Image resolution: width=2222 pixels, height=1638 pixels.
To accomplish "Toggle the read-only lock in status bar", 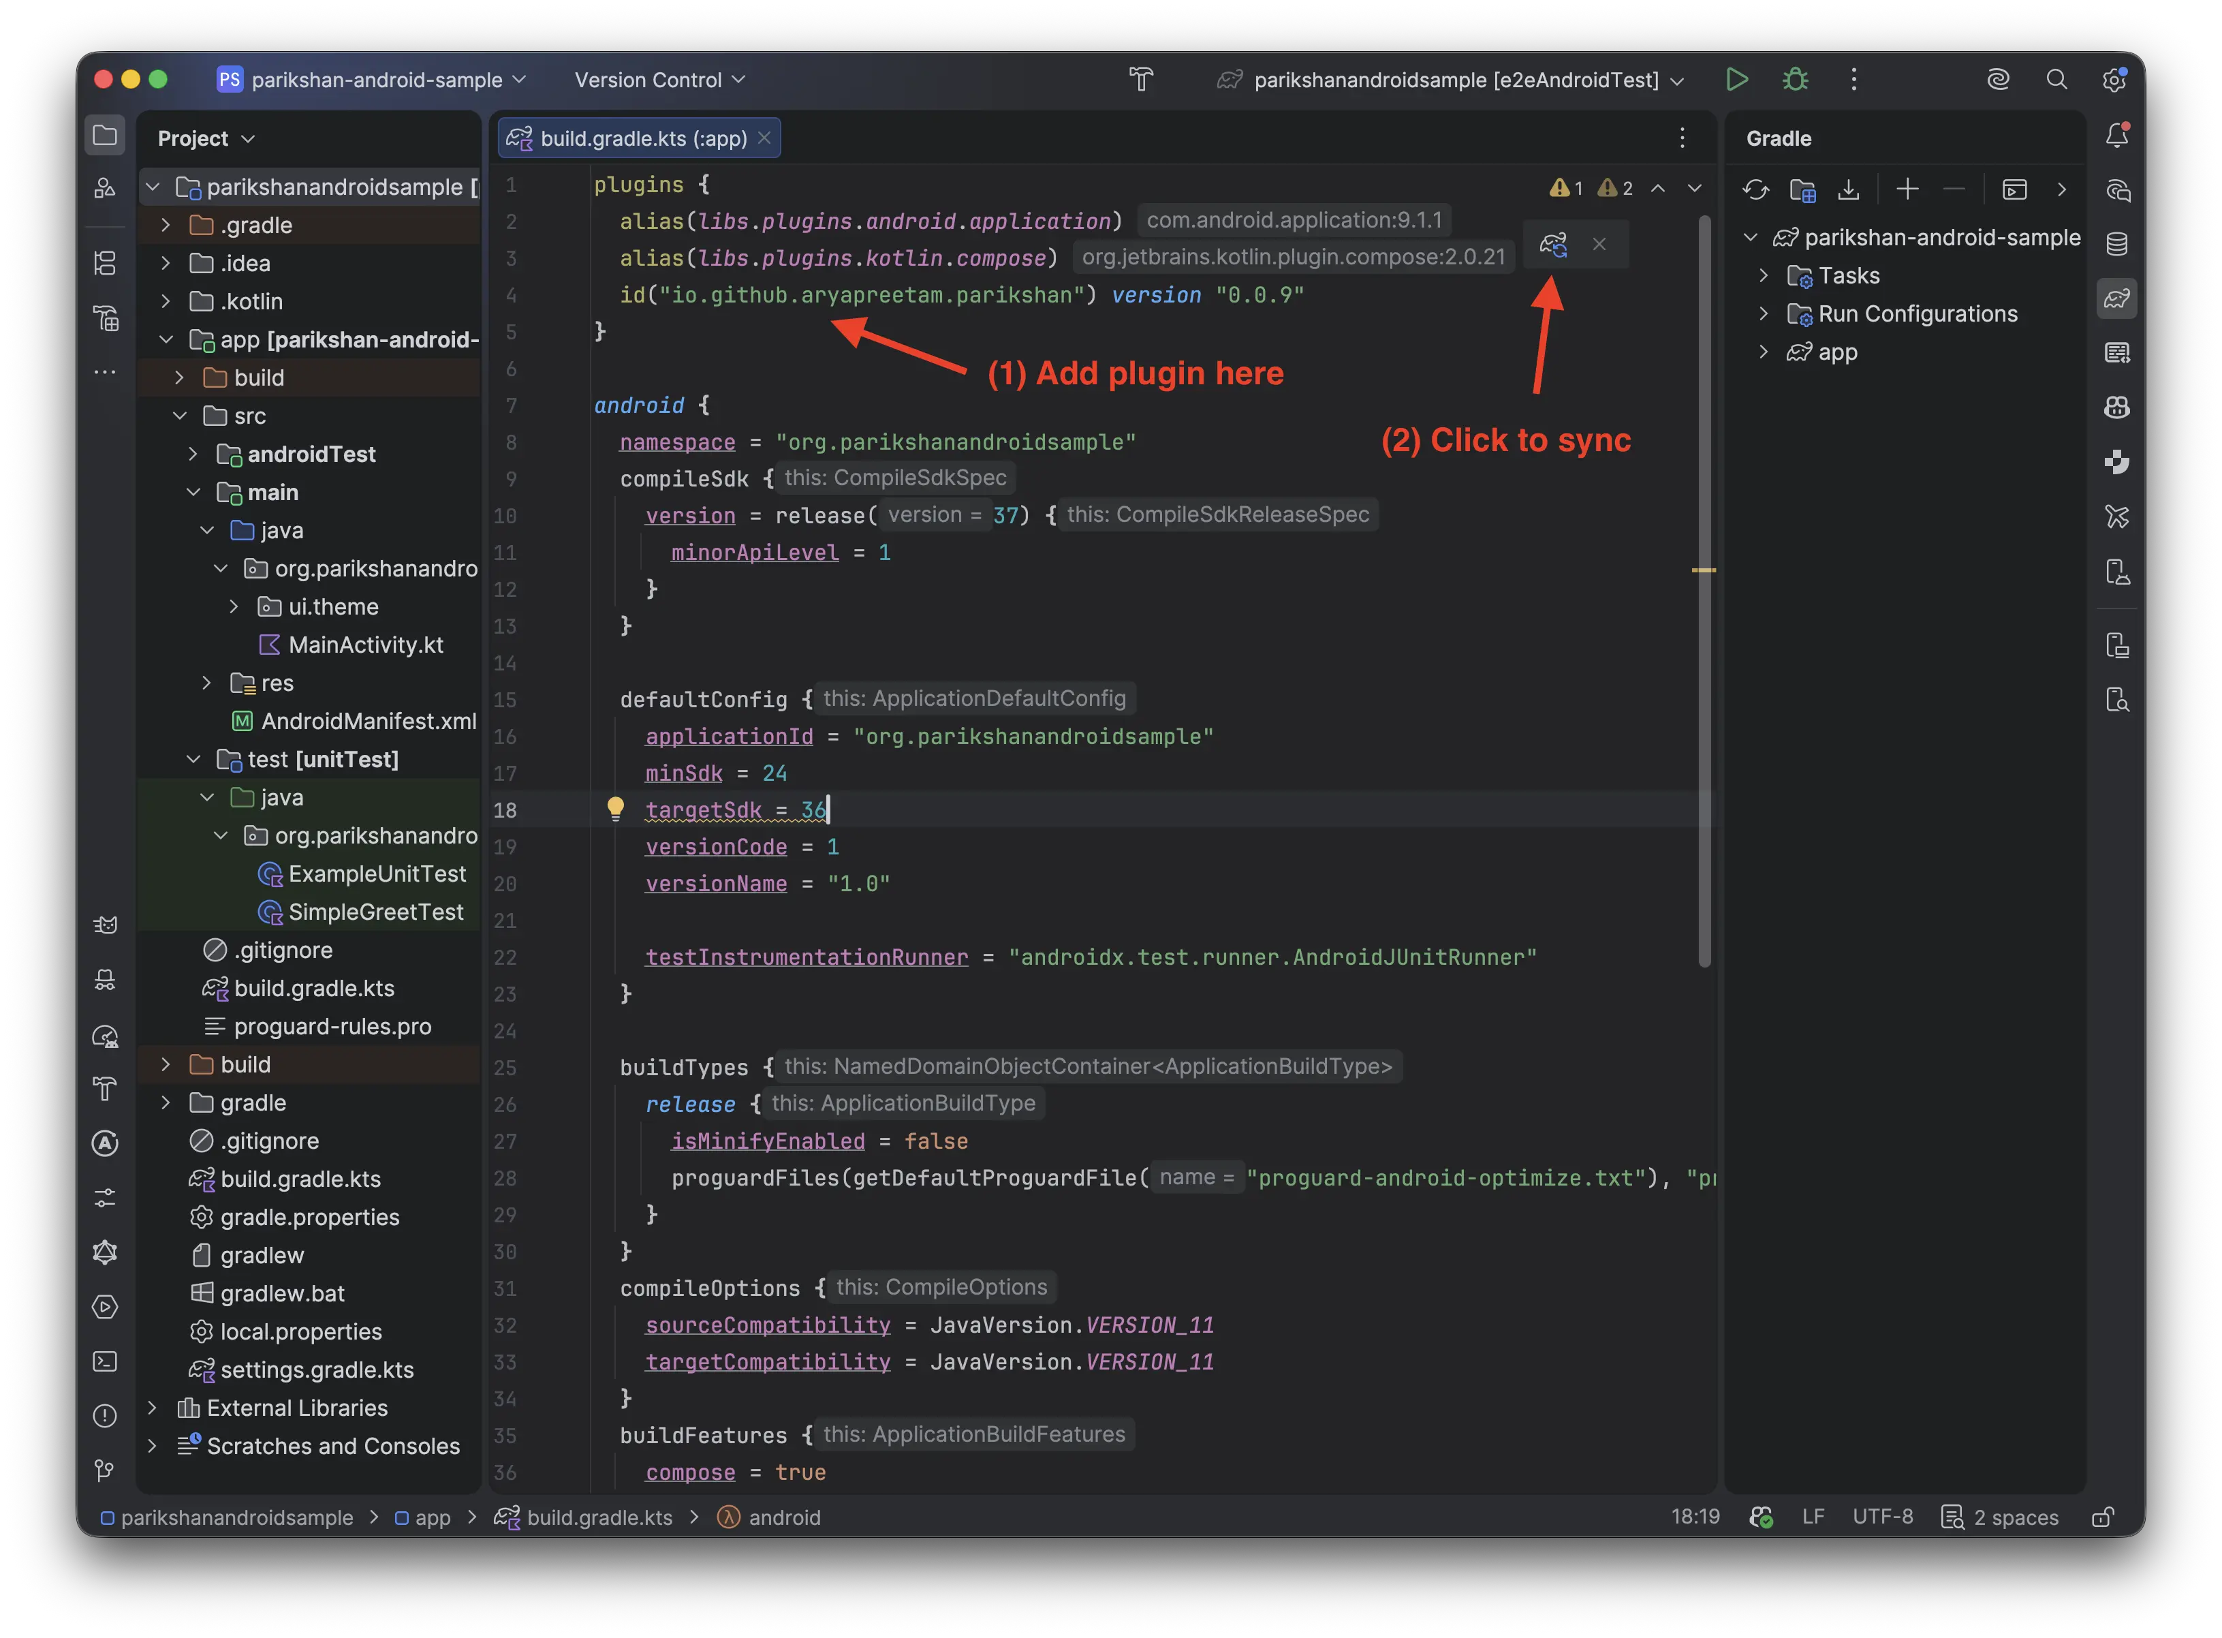I will tap(2102, 1517).
